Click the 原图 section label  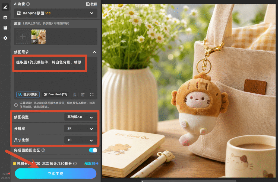(x=18, y=24)
